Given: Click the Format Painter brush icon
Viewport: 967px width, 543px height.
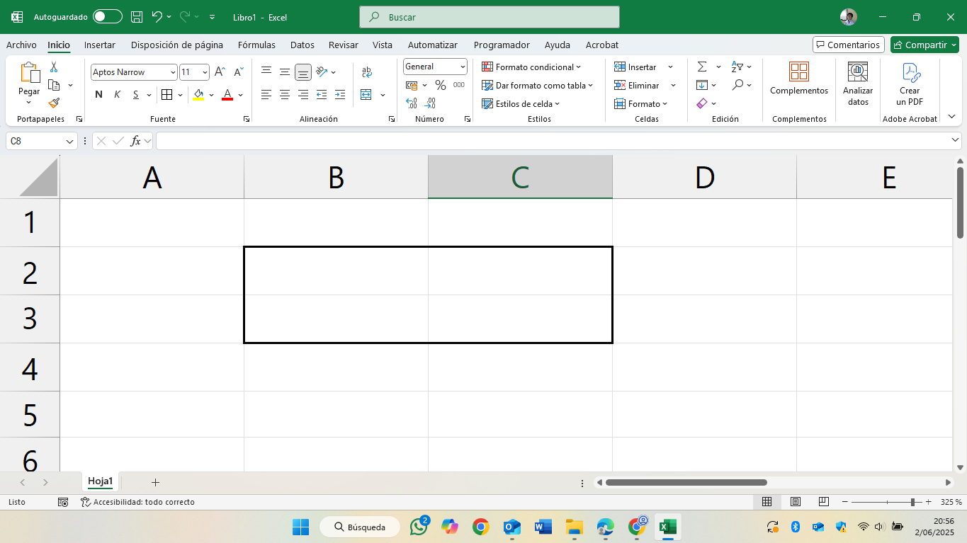Looking at the screenshot, I should [54, 103].
